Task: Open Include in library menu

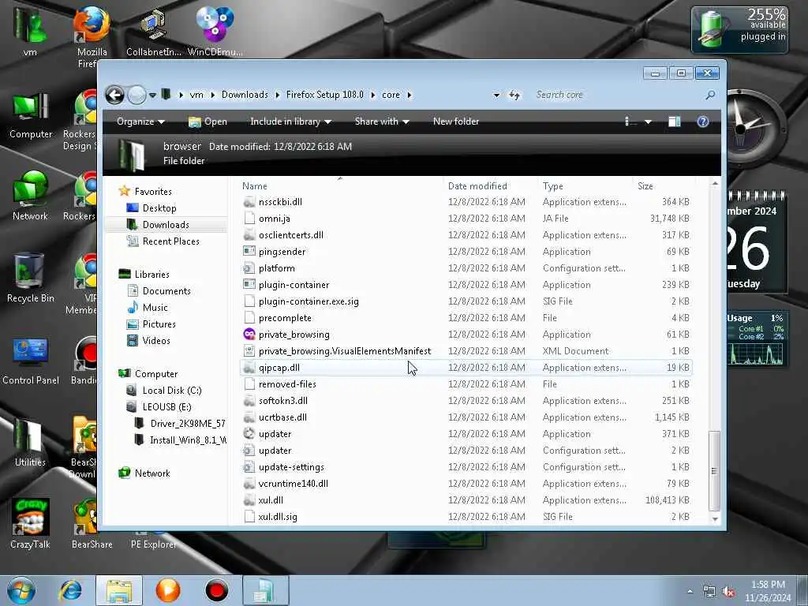Action: click(290, 122)
